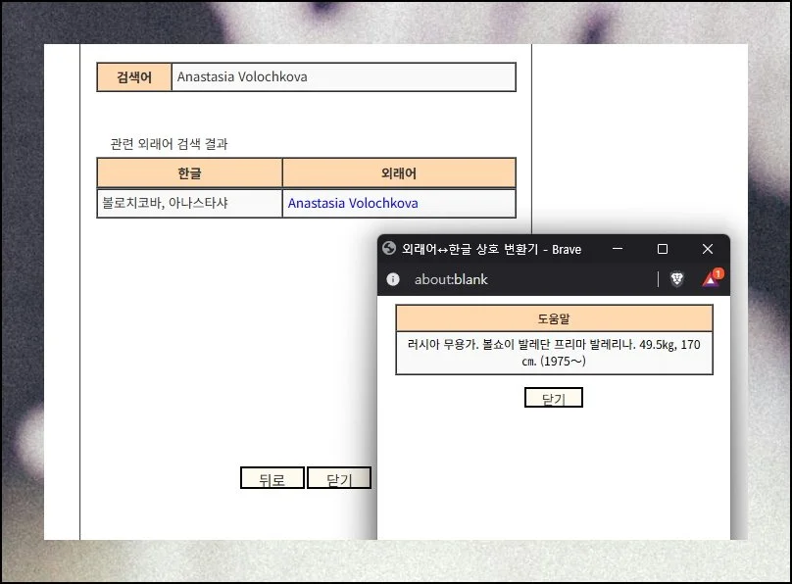Select the 외래어 column header
The height and width of the screenshot is (584, 792).
click(x=398, y=172)
